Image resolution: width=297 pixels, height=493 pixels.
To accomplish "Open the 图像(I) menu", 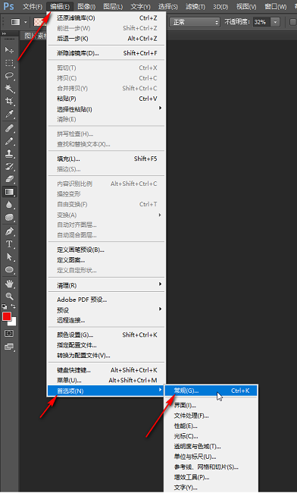I will 86,7.
